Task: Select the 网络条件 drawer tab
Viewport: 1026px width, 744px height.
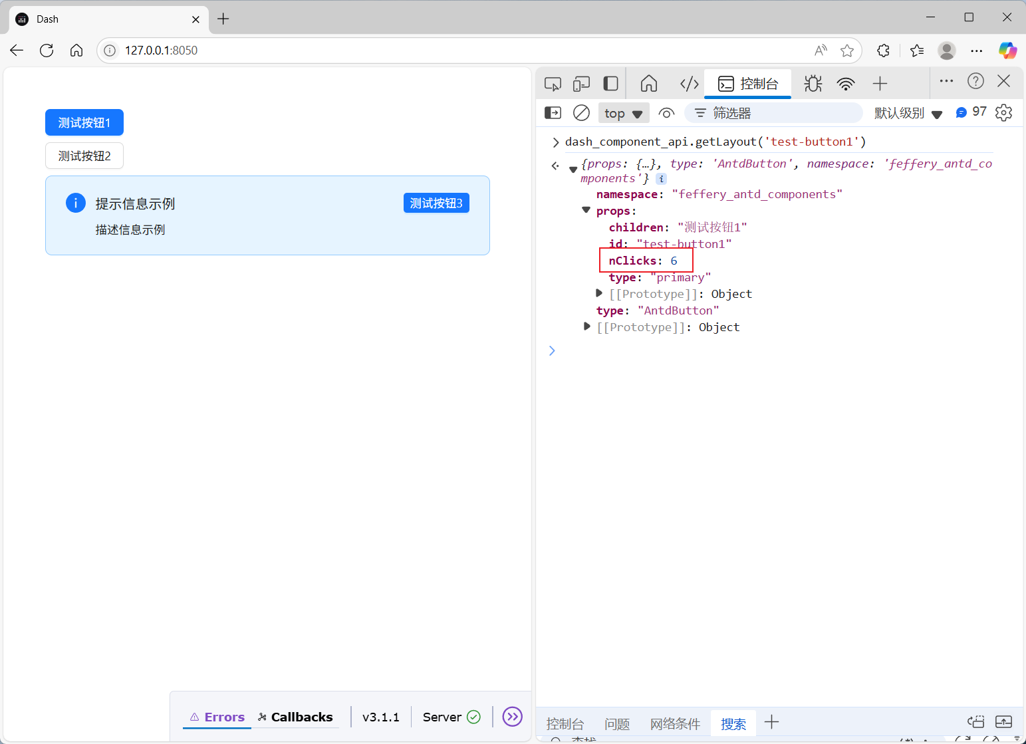Action: (x=675, y=724)
